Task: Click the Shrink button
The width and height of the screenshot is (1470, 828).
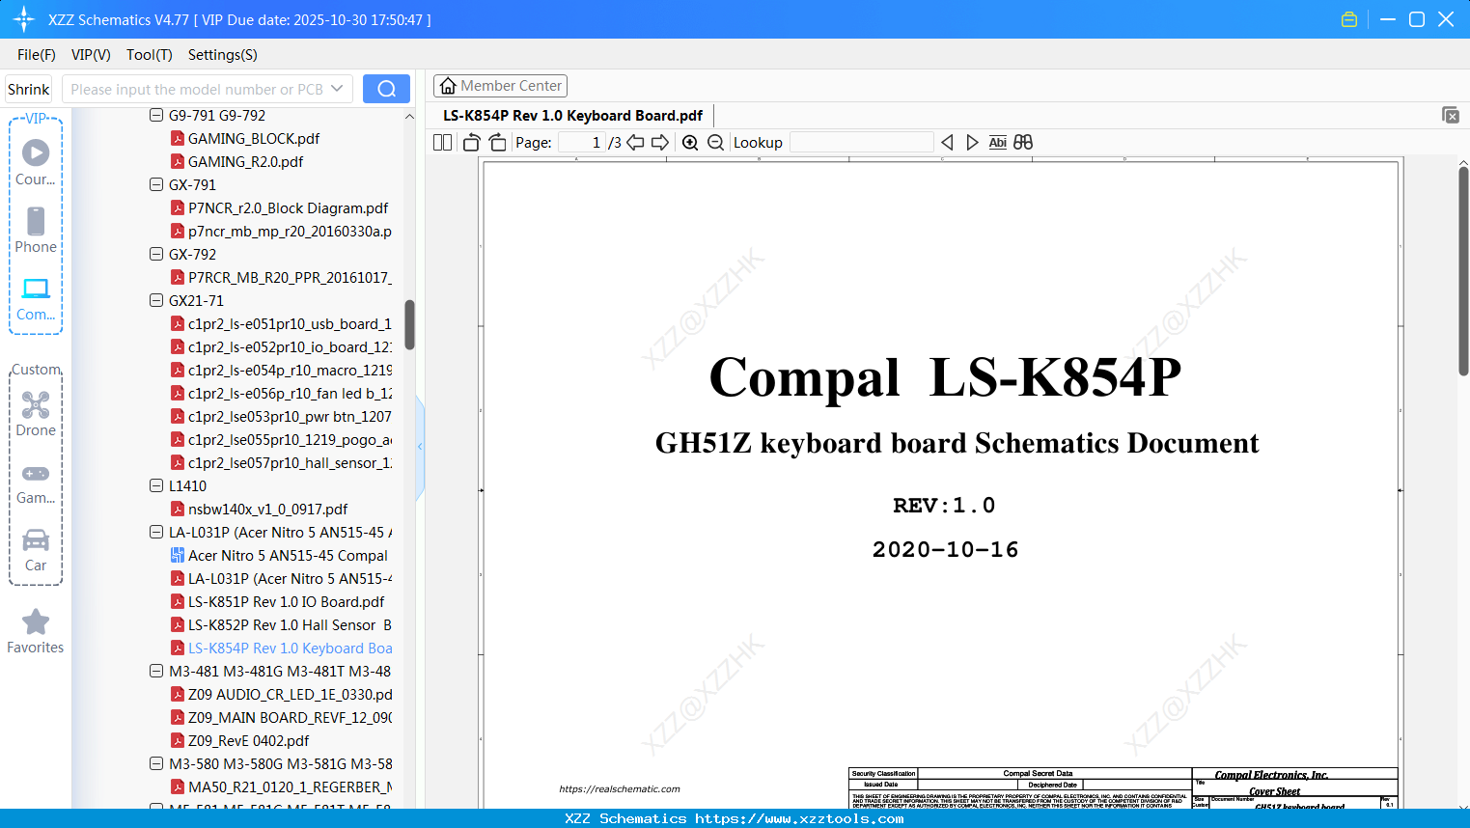Action: point(29,89)
